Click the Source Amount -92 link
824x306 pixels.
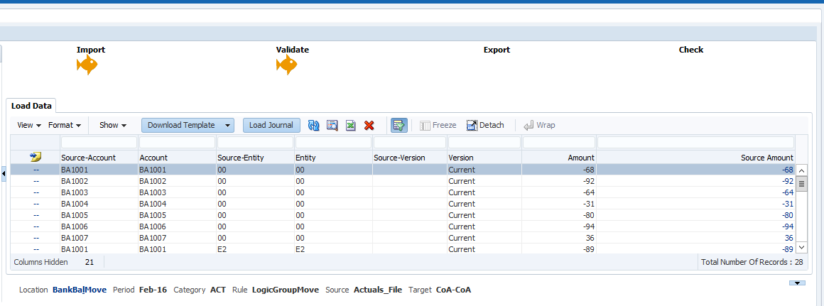point(788,181)
